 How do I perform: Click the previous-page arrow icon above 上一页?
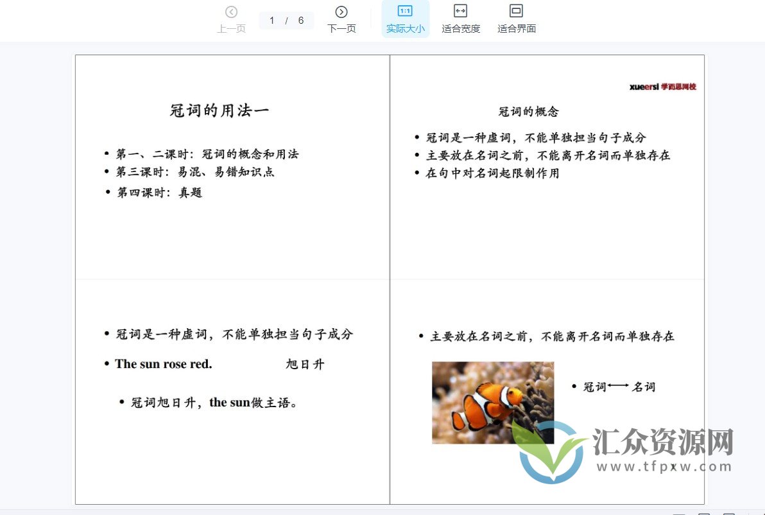coord(231,12)
